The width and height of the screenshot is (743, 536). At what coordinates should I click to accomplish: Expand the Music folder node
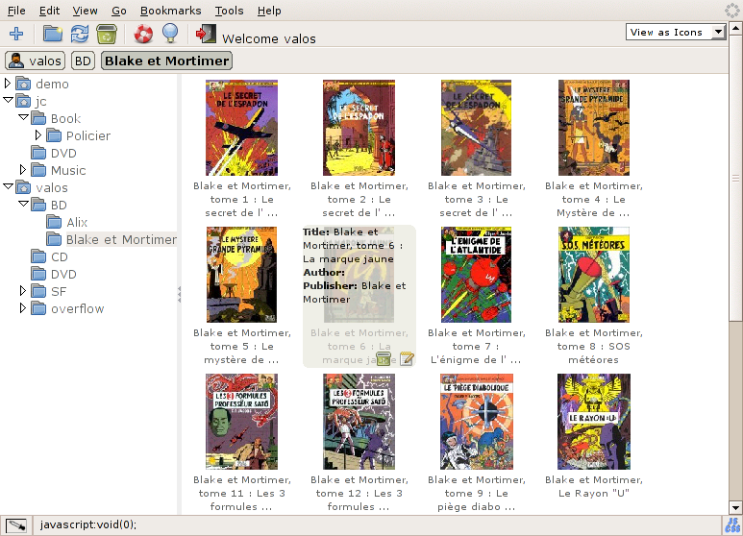click(22, 169)
